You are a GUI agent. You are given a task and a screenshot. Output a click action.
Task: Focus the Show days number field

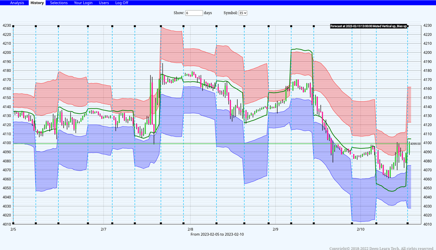point(194,13)
